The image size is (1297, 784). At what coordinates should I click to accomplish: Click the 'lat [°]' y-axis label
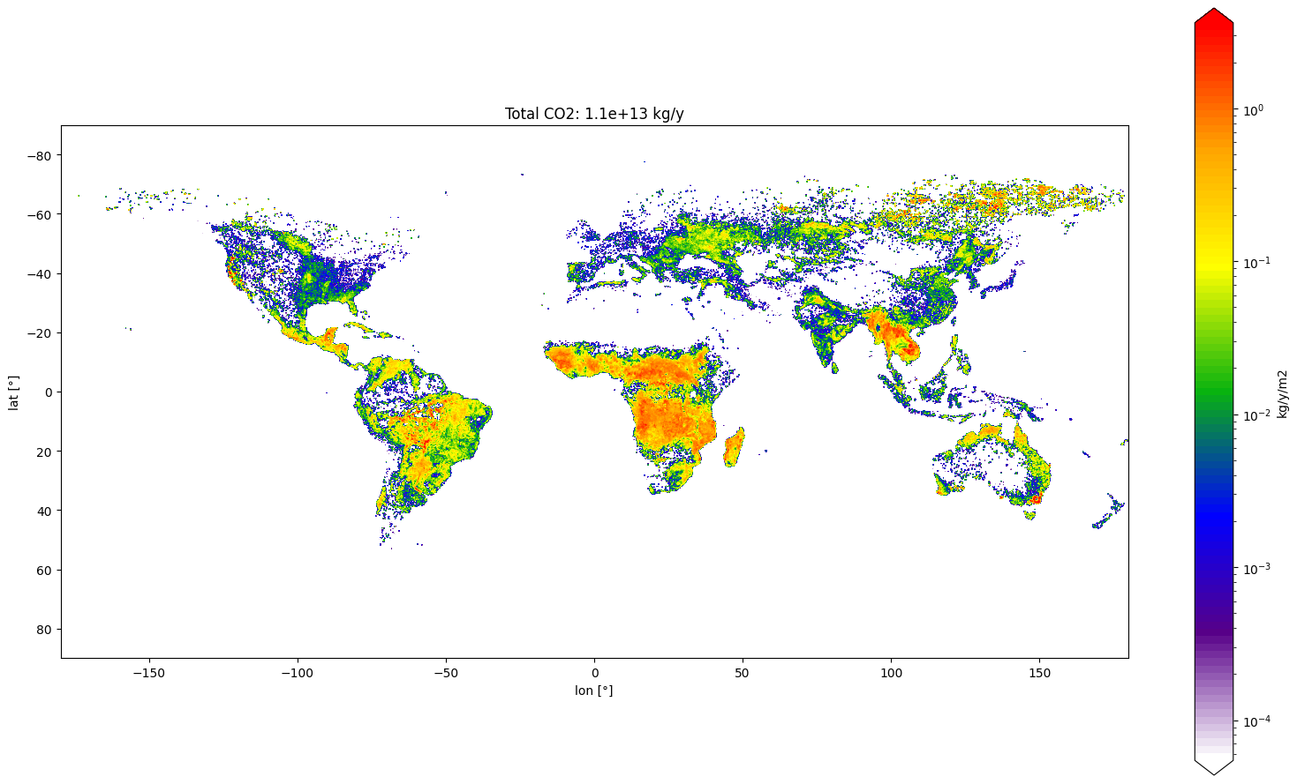click(x=12, y=392)
